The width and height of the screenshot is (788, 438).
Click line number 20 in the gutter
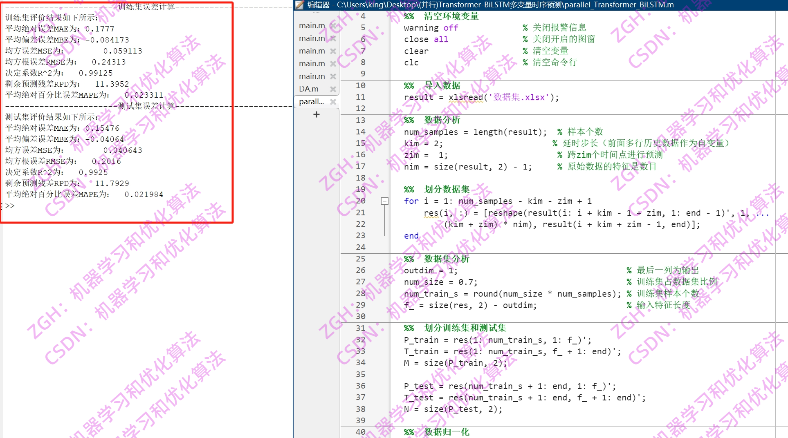point(360,201)
